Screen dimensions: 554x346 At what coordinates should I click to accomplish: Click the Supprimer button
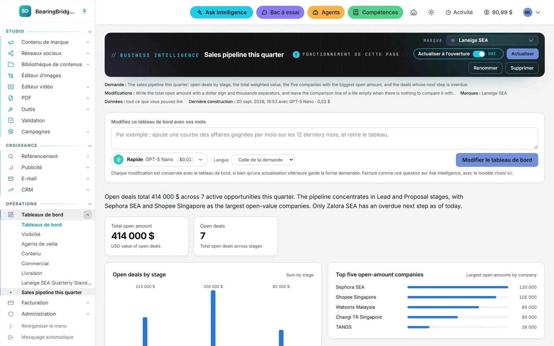[x=522, y=68]
